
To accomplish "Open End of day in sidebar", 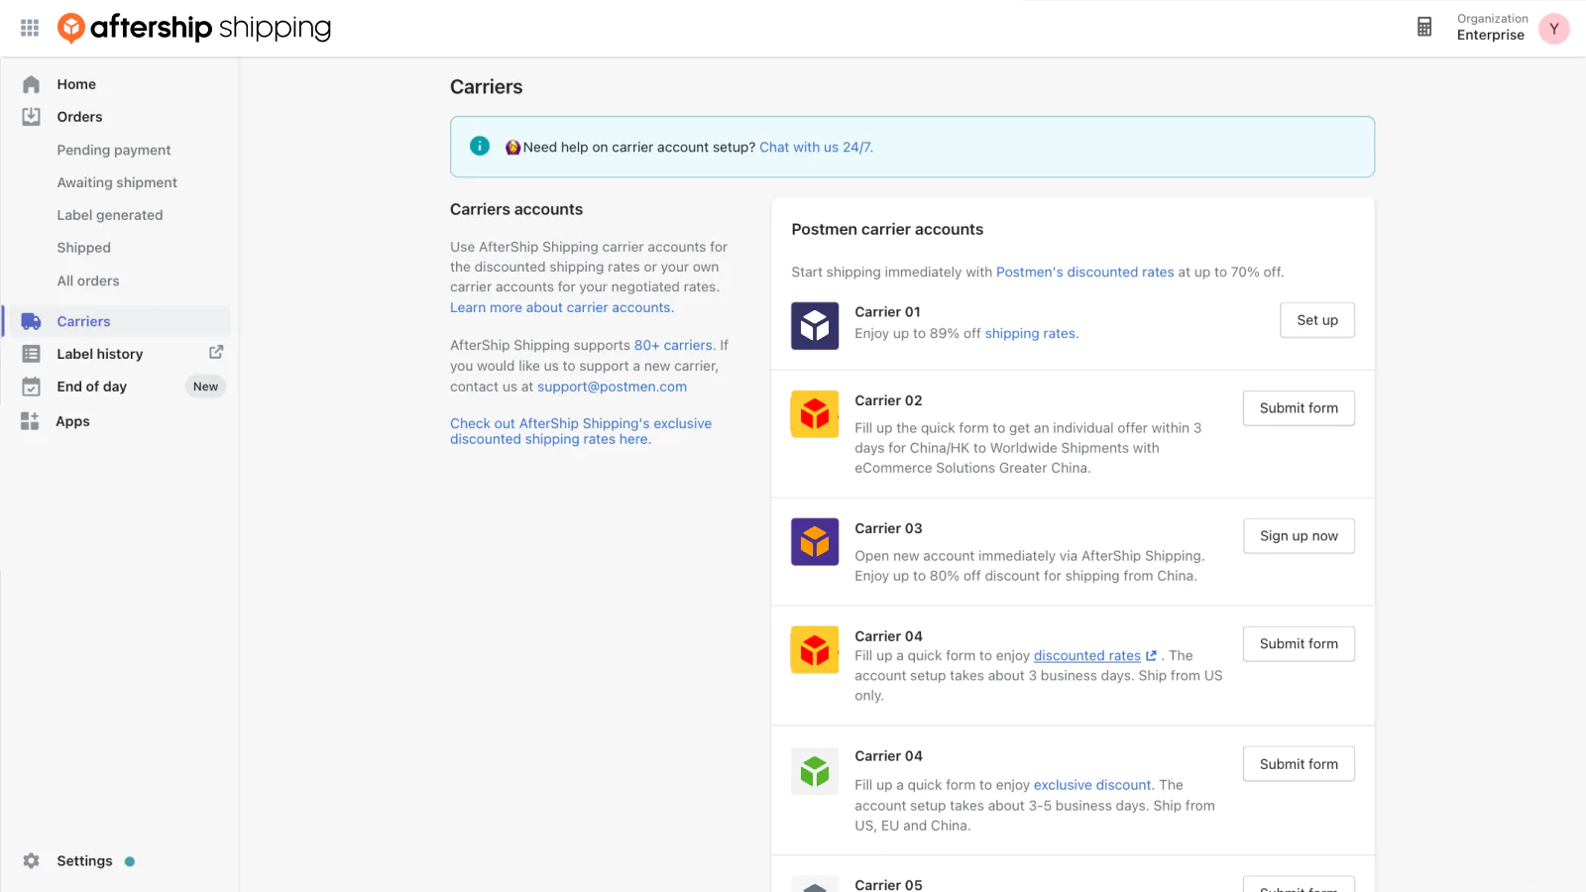I will (x=92, y=387).
